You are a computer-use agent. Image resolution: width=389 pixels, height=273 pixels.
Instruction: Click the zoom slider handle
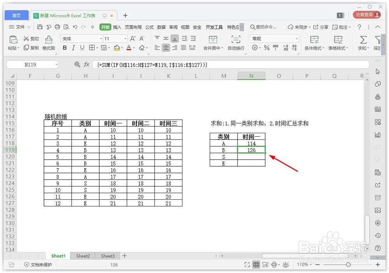(x=348, y=265)
